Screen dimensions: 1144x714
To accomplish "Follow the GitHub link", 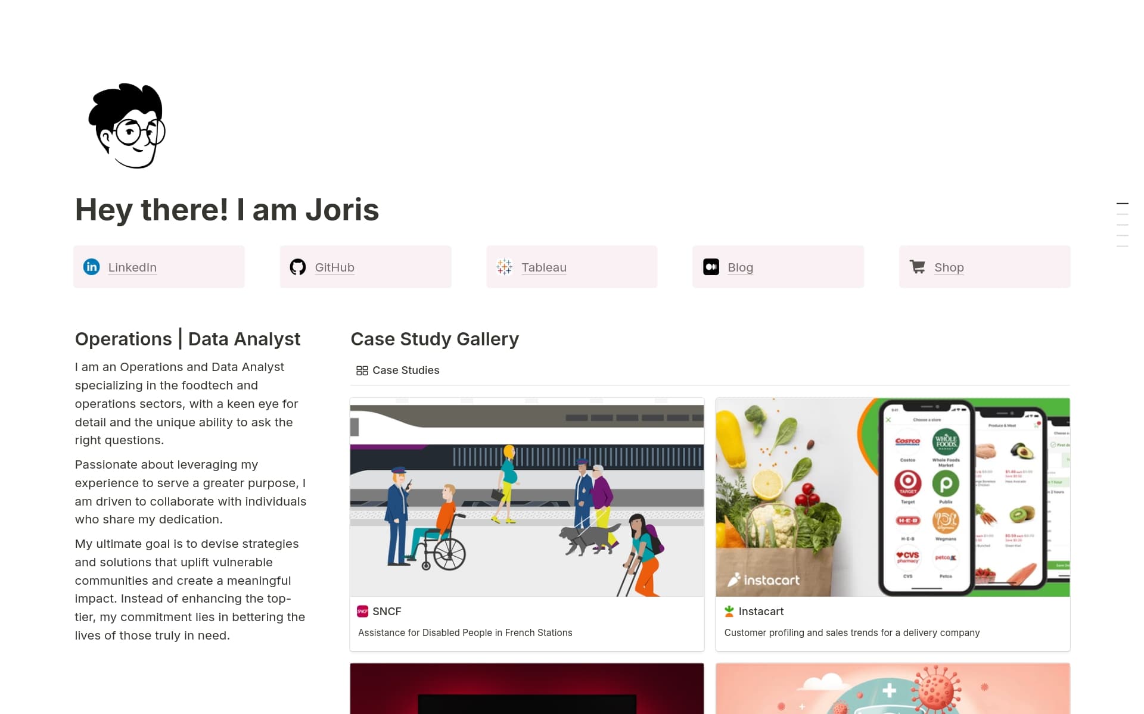I will [x=334, y=267].
